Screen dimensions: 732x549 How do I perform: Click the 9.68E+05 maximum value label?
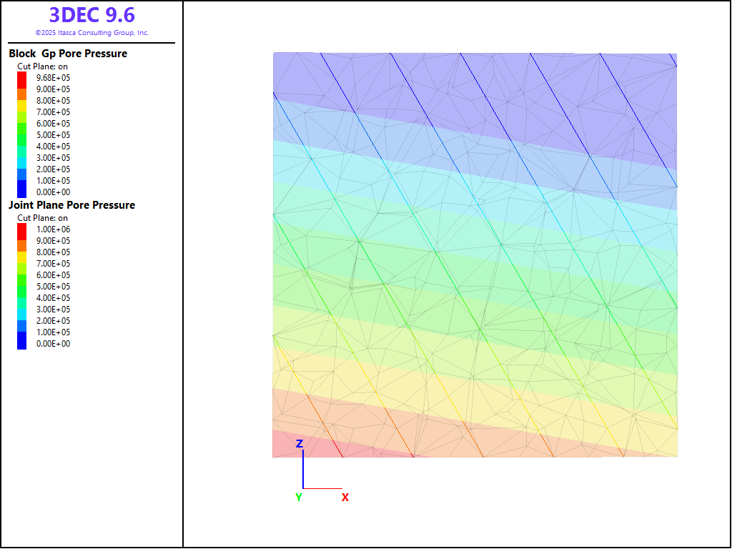tap(53, 78)
